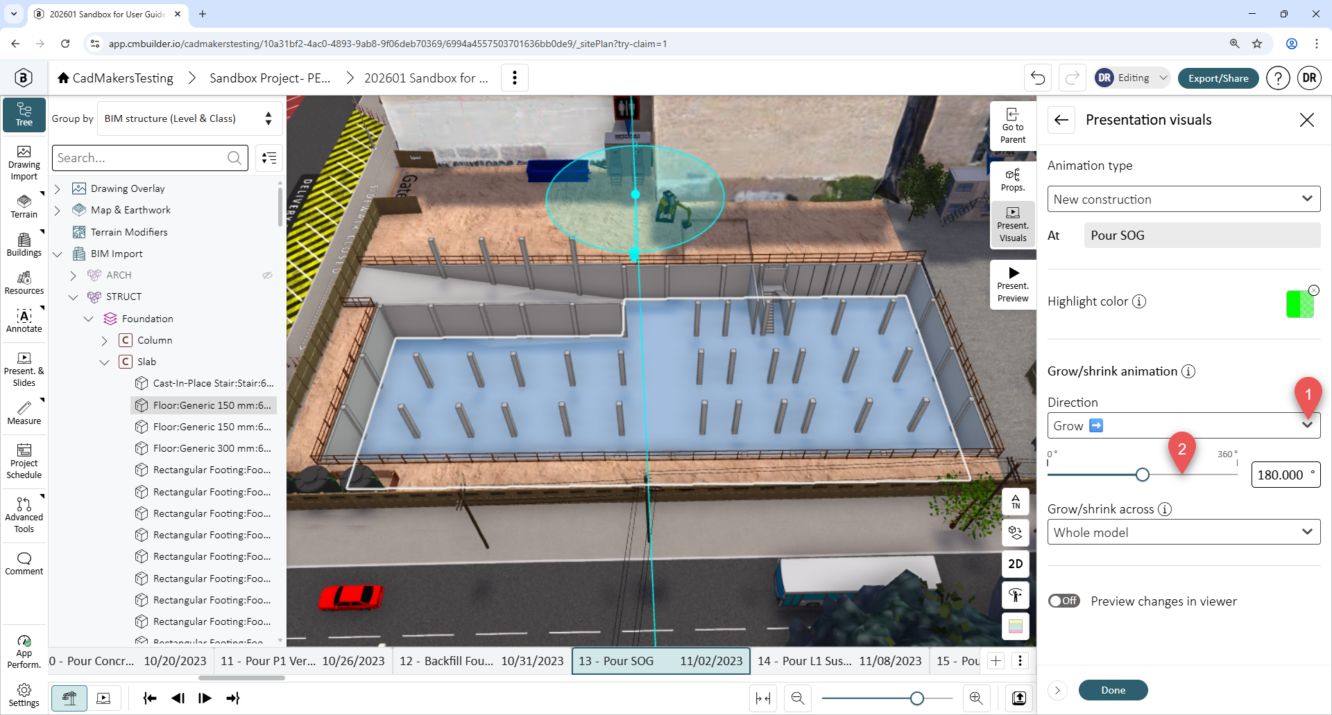Viewport: 1332px width, 715px height.
Task: Click the True North compass icon
Action: [1016, 502]
